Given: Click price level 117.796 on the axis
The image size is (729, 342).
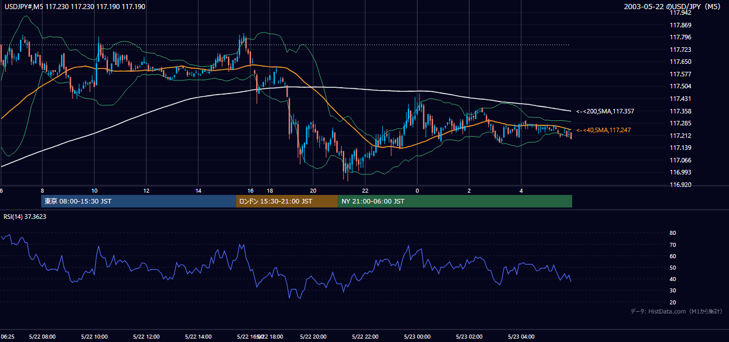Looking at the screenshot, I should [x=680, y=38].
